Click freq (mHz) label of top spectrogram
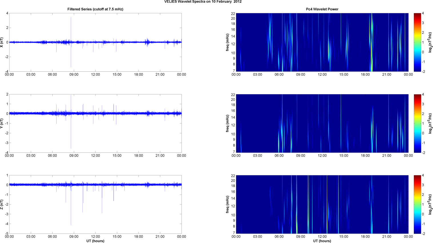The height and width of the screenshot is (243, 433). [228, 42]
